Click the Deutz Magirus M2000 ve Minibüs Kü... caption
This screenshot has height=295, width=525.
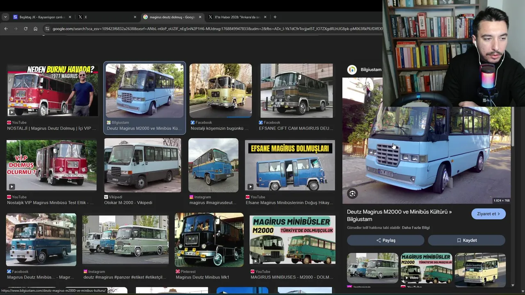pyautogui.click(x=144, y=128)
